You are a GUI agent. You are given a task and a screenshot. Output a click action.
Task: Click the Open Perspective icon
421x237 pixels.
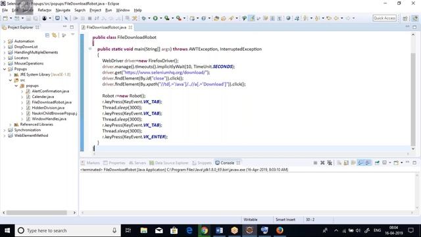(405, 18)
